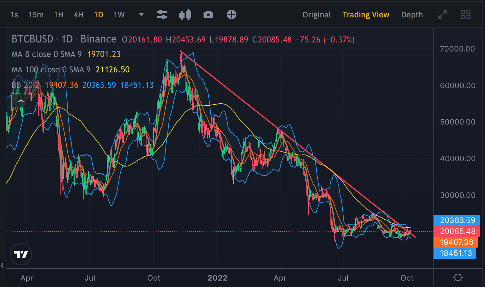Switch to the Original chart view

pyautogui.click(x=317, y=15)
